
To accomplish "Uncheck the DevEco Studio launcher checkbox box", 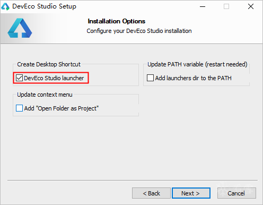I will click(19, 78).
